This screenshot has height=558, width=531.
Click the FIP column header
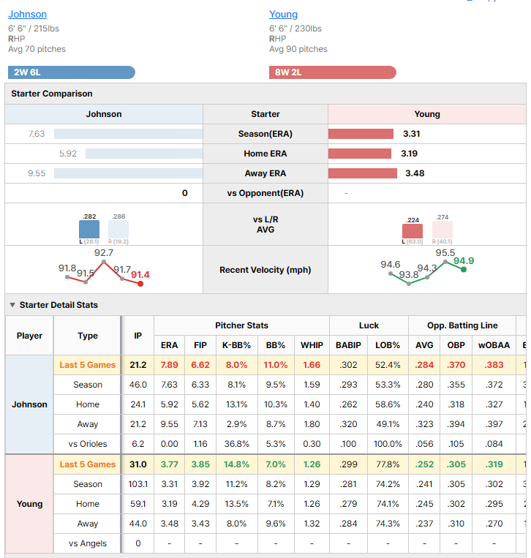coord(200,345)
